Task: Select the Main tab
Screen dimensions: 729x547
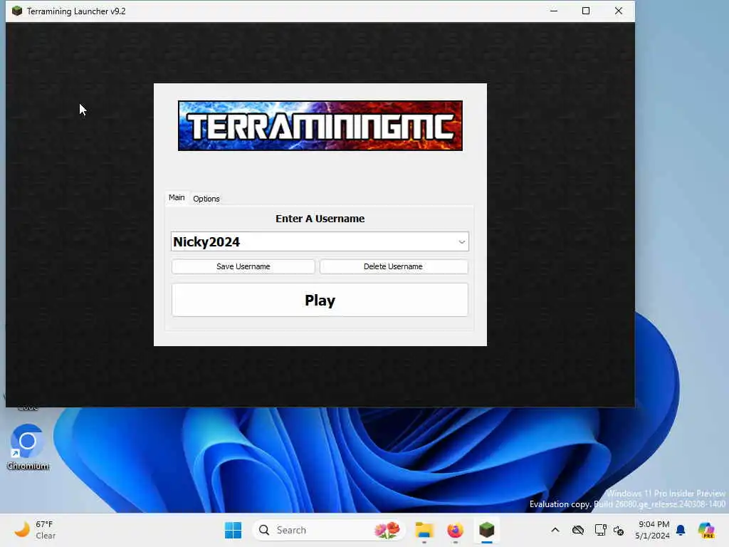Action: point(177,198)
